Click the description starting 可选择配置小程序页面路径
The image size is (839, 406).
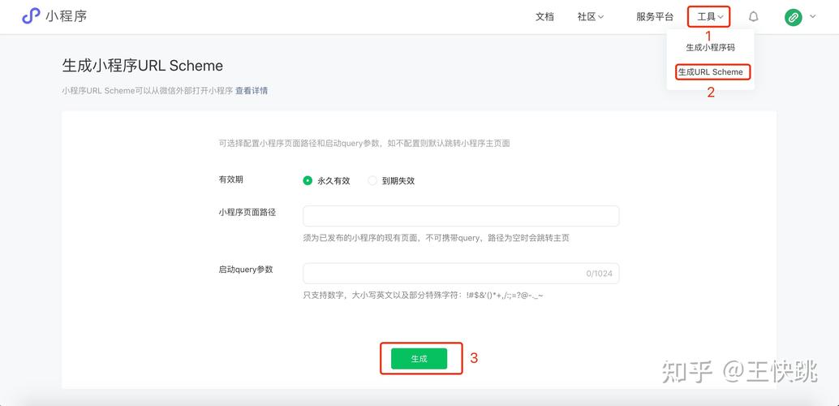click(x=364, y=143)
